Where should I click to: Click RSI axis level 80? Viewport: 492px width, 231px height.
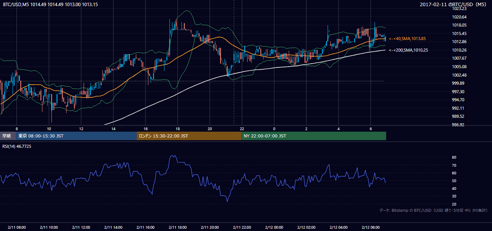[454, 157]
